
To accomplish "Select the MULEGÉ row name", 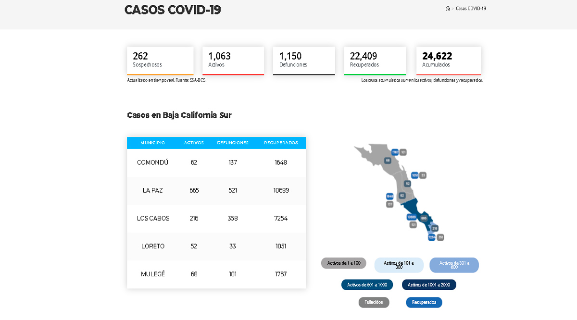I will click(x=153, y=274).
